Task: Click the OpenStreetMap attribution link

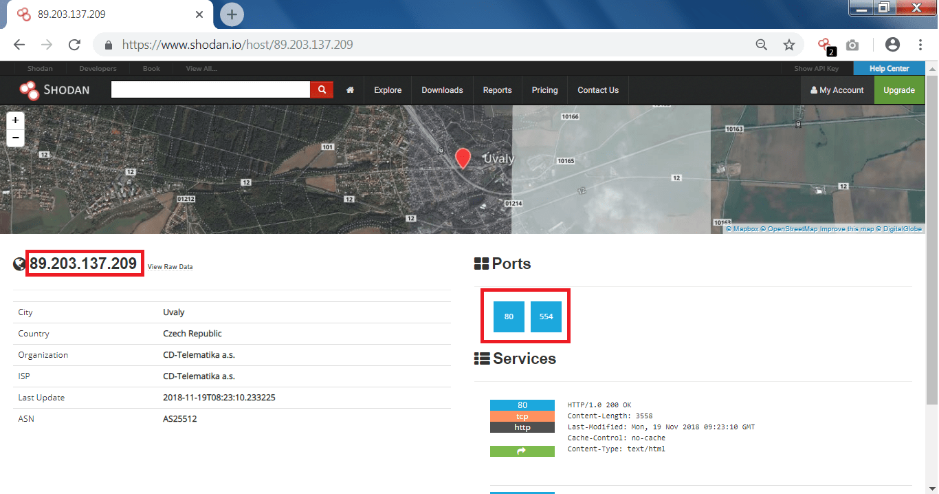Action: pyautogui.click(x=790, y=229)
